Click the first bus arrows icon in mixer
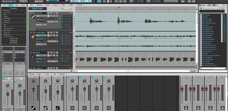The width and height of the screenshot is (228, 111). [72, 108]
